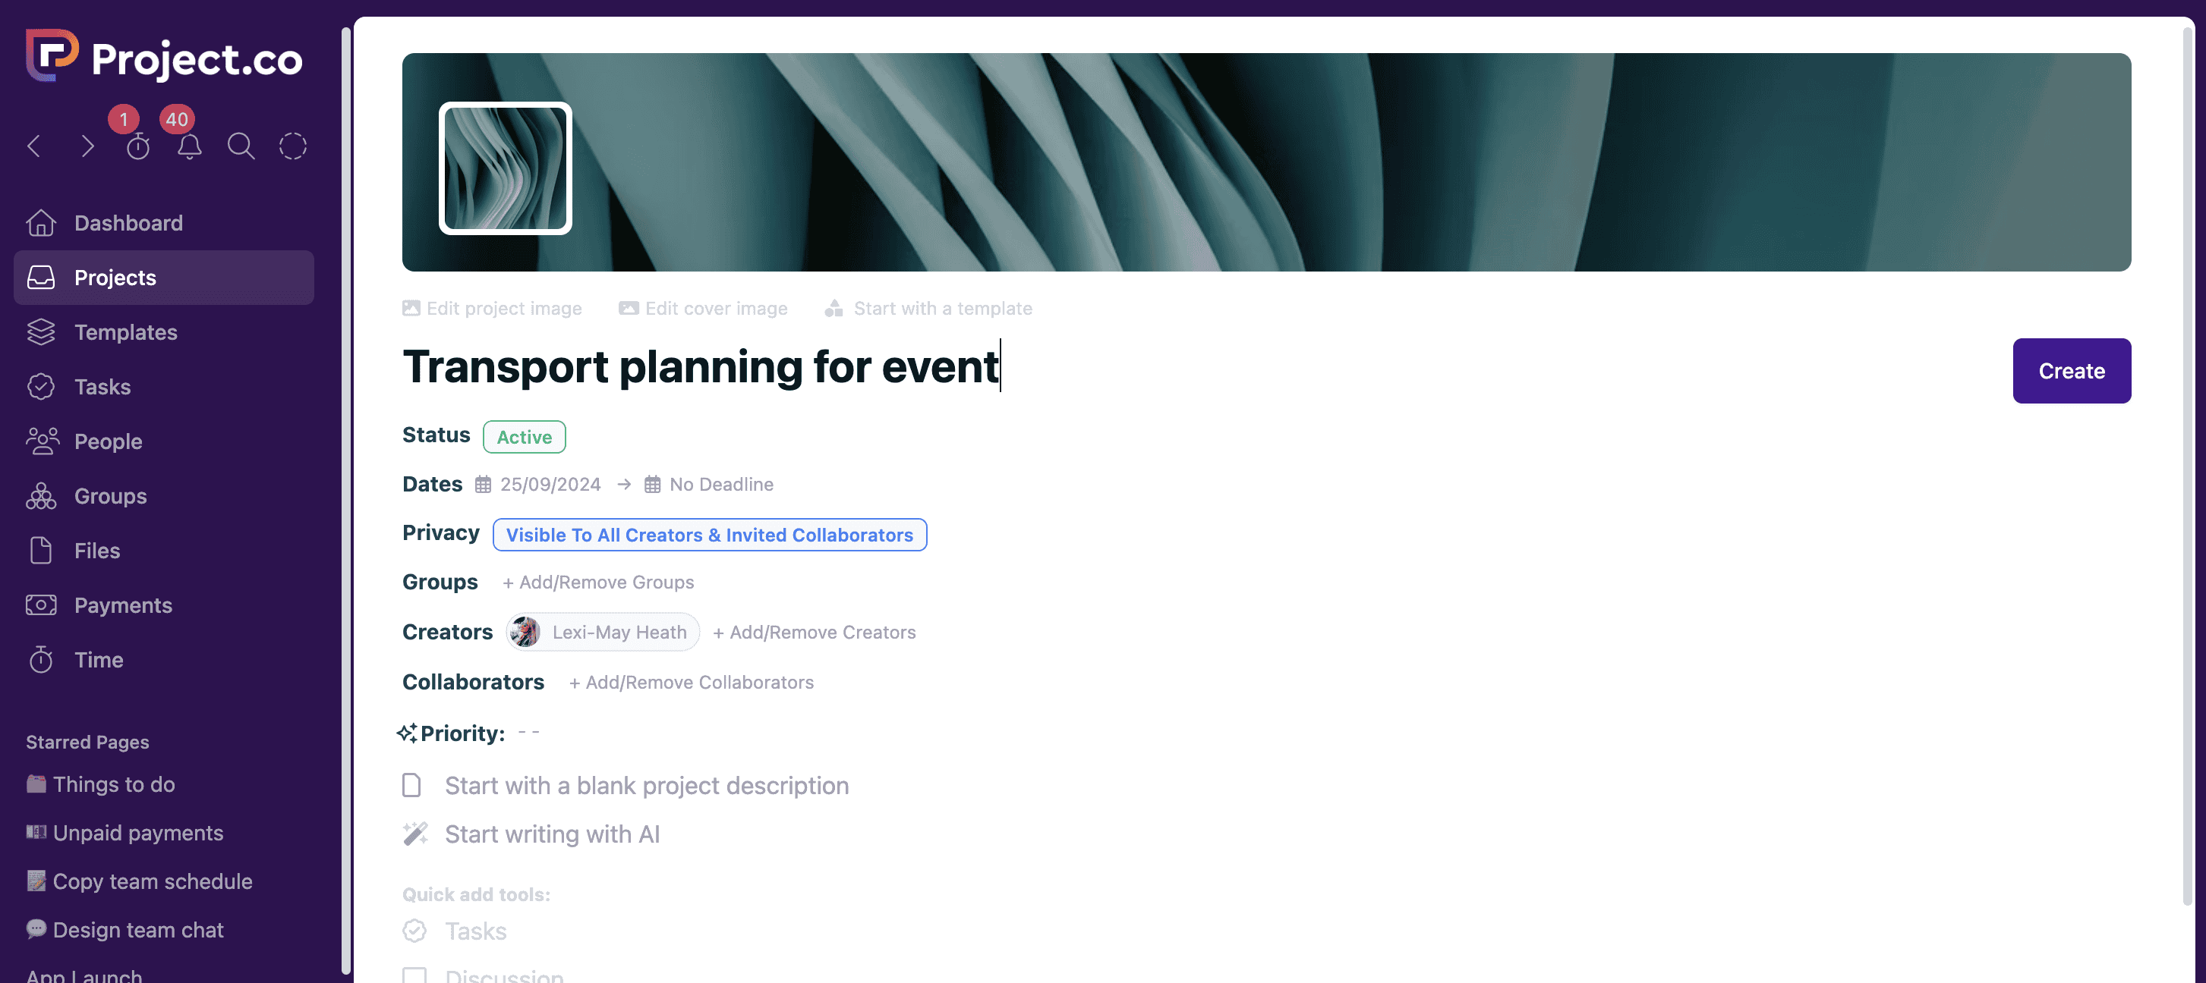Click the AI sparkle icon beside Priority
The width and height of the screenshot is (2206, 983).
tap(407, 733)
